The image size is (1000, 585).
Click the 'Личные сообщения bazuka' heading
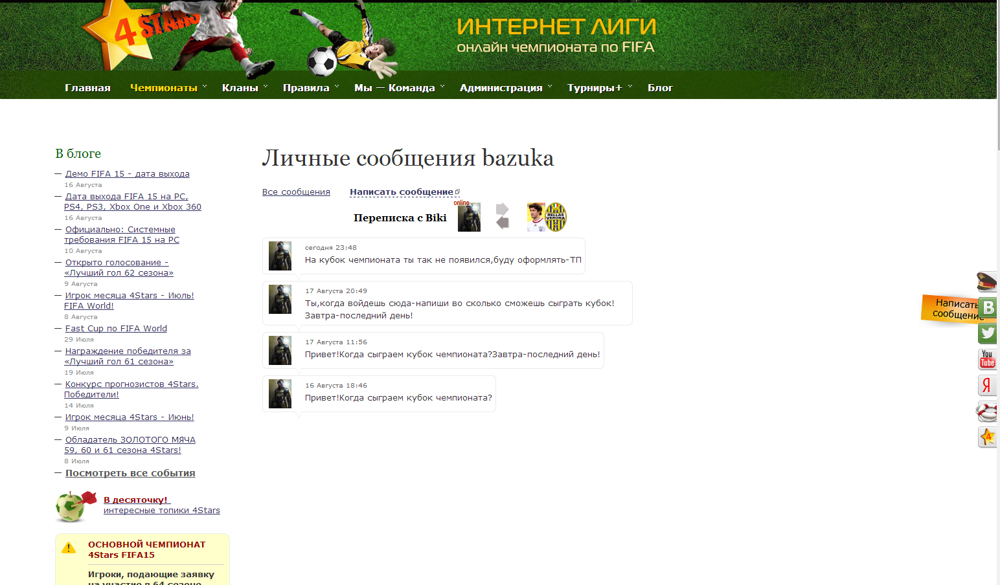(x=408, y=158)
